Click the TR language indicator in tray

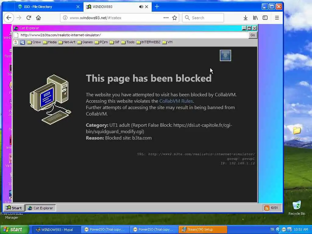272,230
